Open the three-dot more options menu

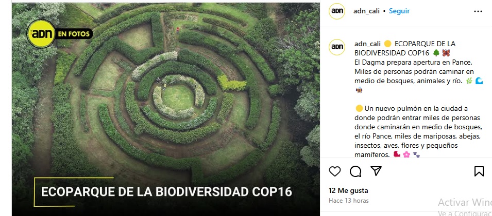(478, 11)
